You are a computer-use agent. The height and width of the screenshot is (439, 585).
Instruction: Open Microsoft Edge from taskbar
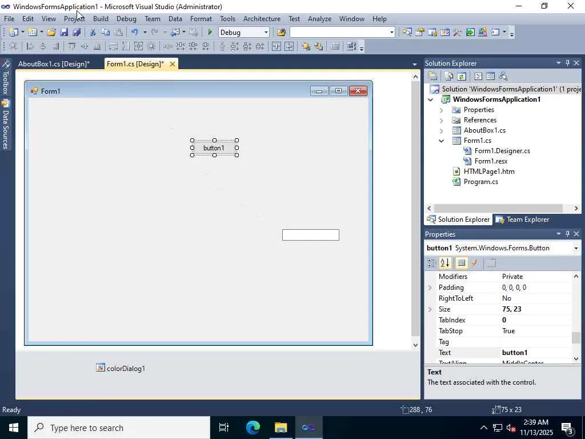tap(253, 428)
